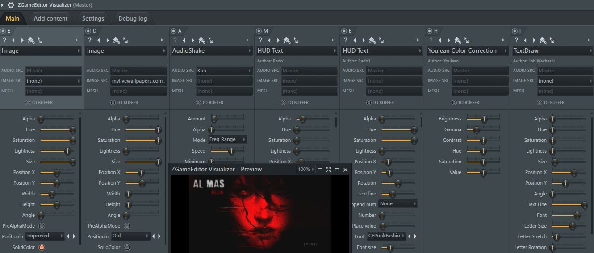Open help for layer D
594x253 pixels.
click(90, 40)
